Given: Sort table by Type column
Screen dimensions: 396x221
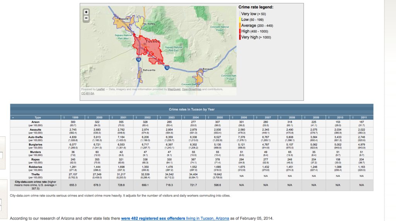Looking at the screenshot, I should point(35,118).
